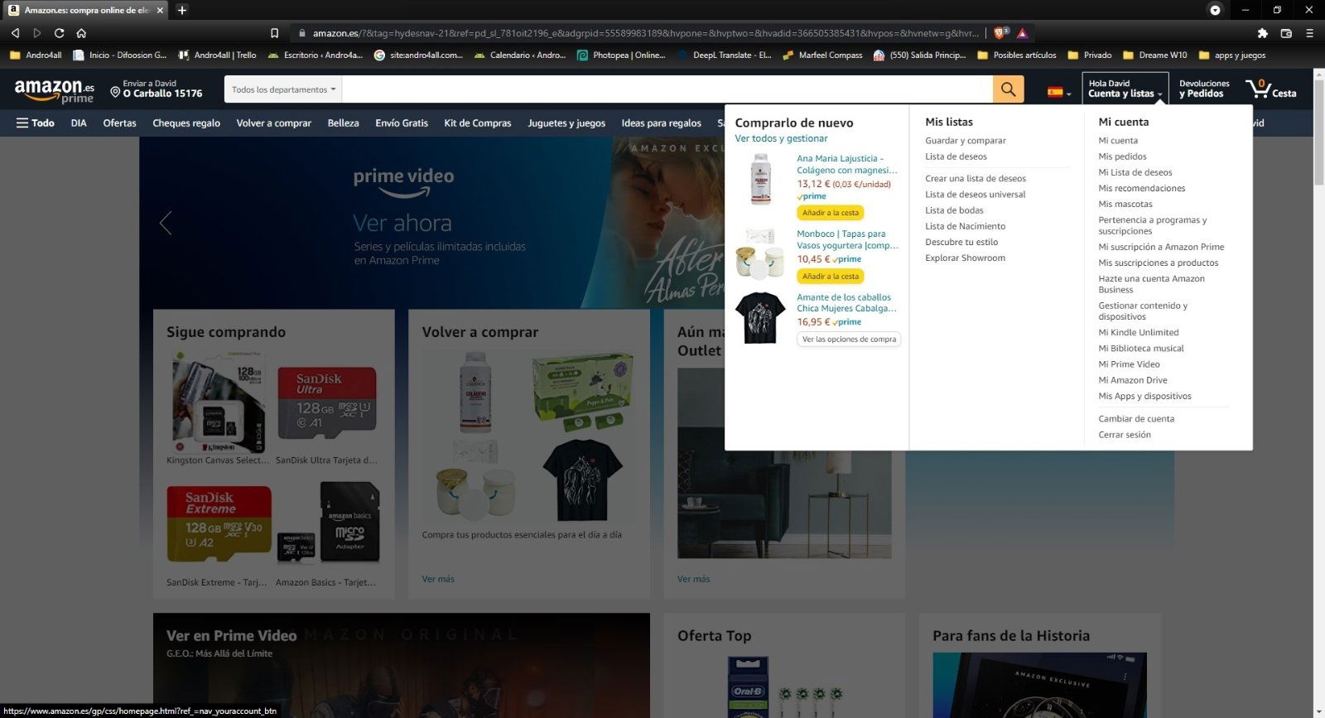The image size is (1325, 718).
Task: Expand the Cuenta y listas dropdown
Action: tap(1125, 89)
